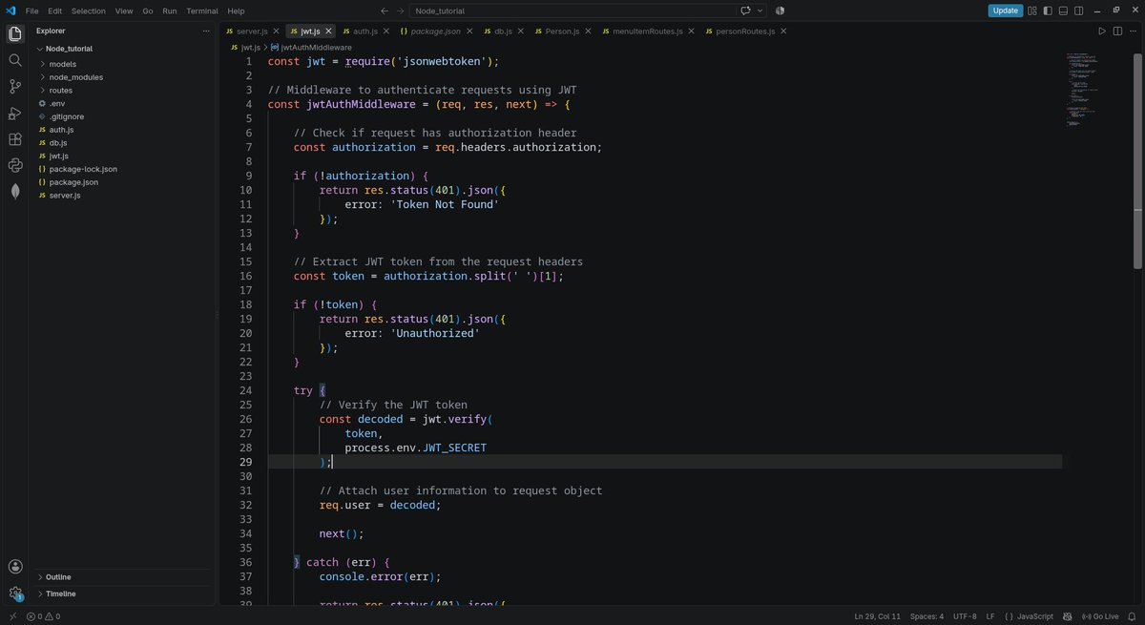Click the Update button

tap(1006, 10)
